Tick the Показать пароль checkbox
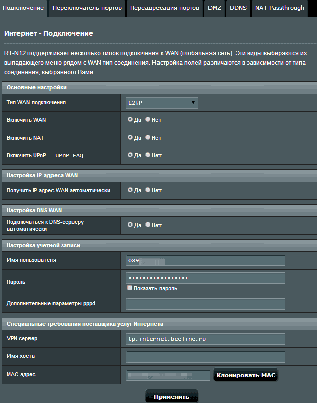This screenshot has height=403, width=317. coord(130,288)
